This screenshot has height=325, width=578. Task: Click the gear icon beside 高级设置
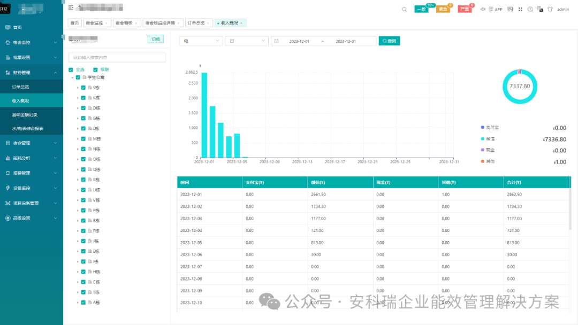point(7,218)
